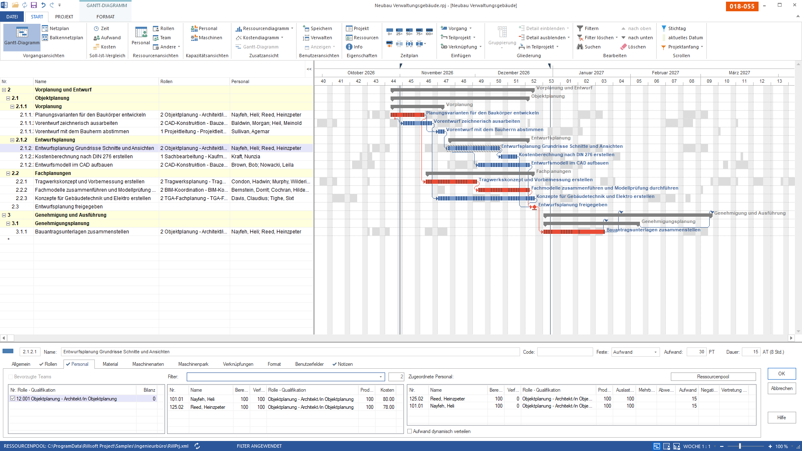Click Speichern in Benutzeransichten
This screenshot has width=802, height=451.
click(317, 28)
